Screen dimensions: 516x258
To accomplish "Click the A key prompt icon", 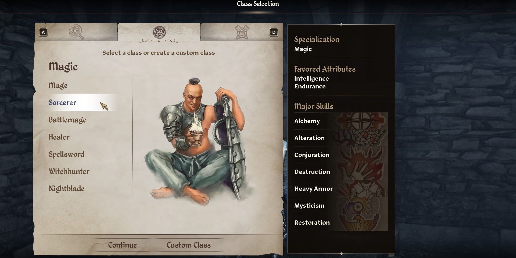I will tap(43, 33).
